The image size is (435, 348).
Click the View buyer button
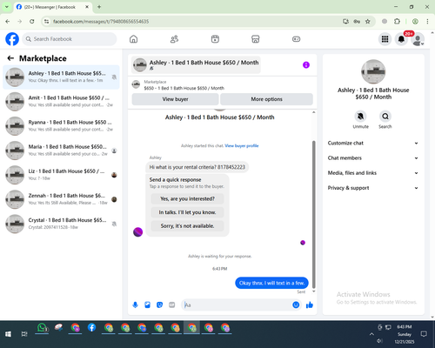[x=175, y=99]
